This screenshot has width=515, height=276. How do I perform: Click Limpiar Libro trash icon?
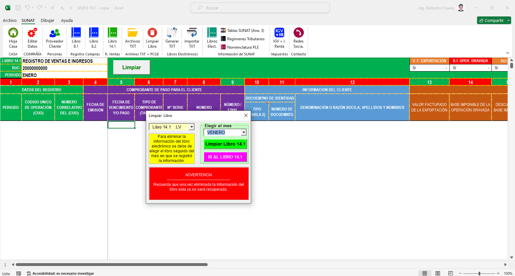pyautogui.click(x=152, y=33)
